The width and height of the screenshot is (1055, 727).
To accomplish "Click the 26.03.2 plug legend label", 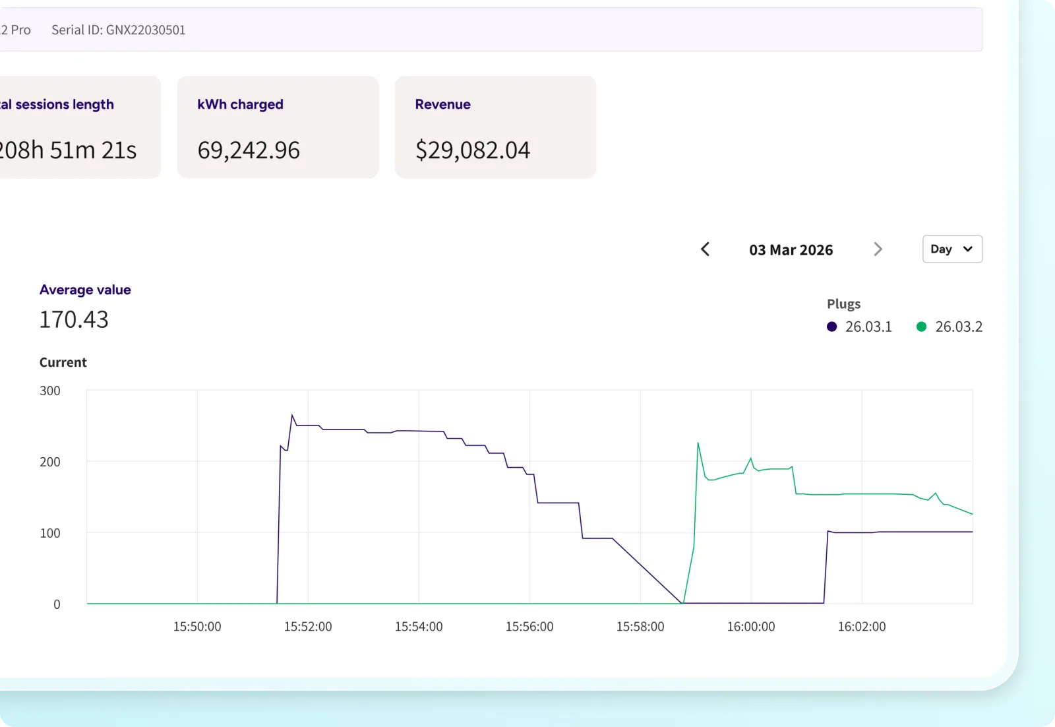I will (x=958, y=327).
